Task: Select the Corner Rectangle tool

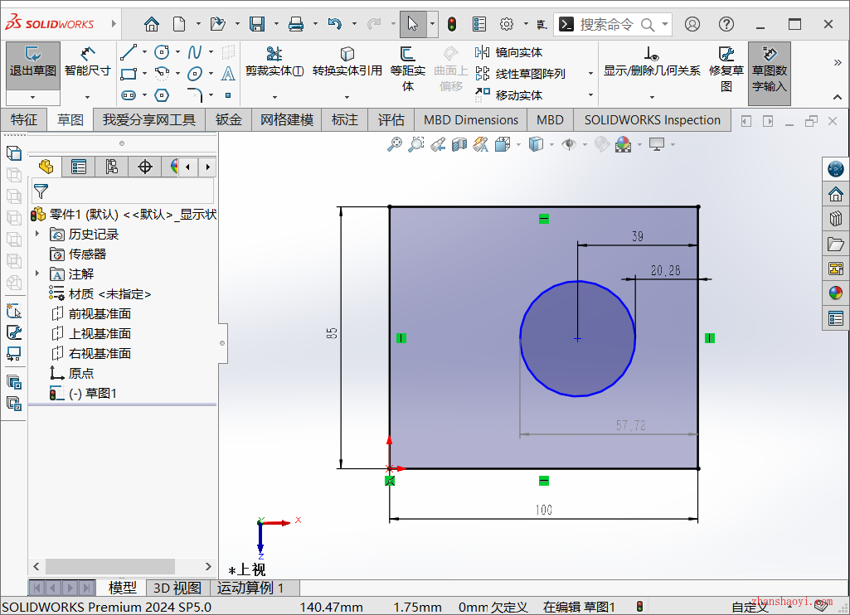Action: tap(129, 73)
